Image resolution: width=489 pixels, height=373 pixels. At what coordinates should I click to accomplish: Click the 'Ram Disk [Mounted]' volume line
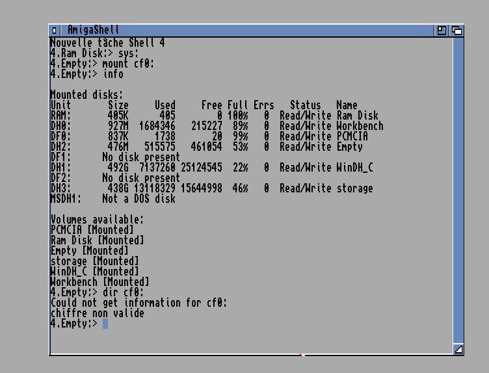tap(98, 240)
